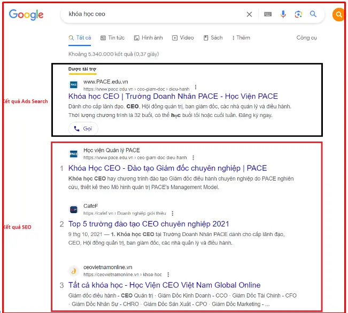The width and height of the screenshot is (348, 313).
Task: Switch to the Hình ảnh tab
Action: tap(148, 38)
